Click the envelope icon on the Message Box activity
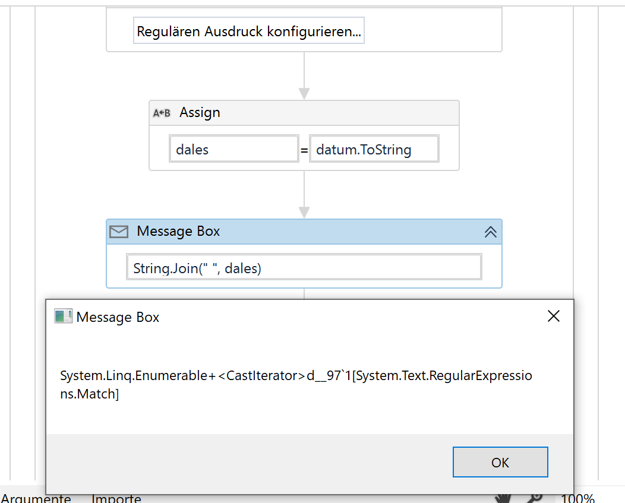This screenshot has height=503, width=625. [118, 232]
